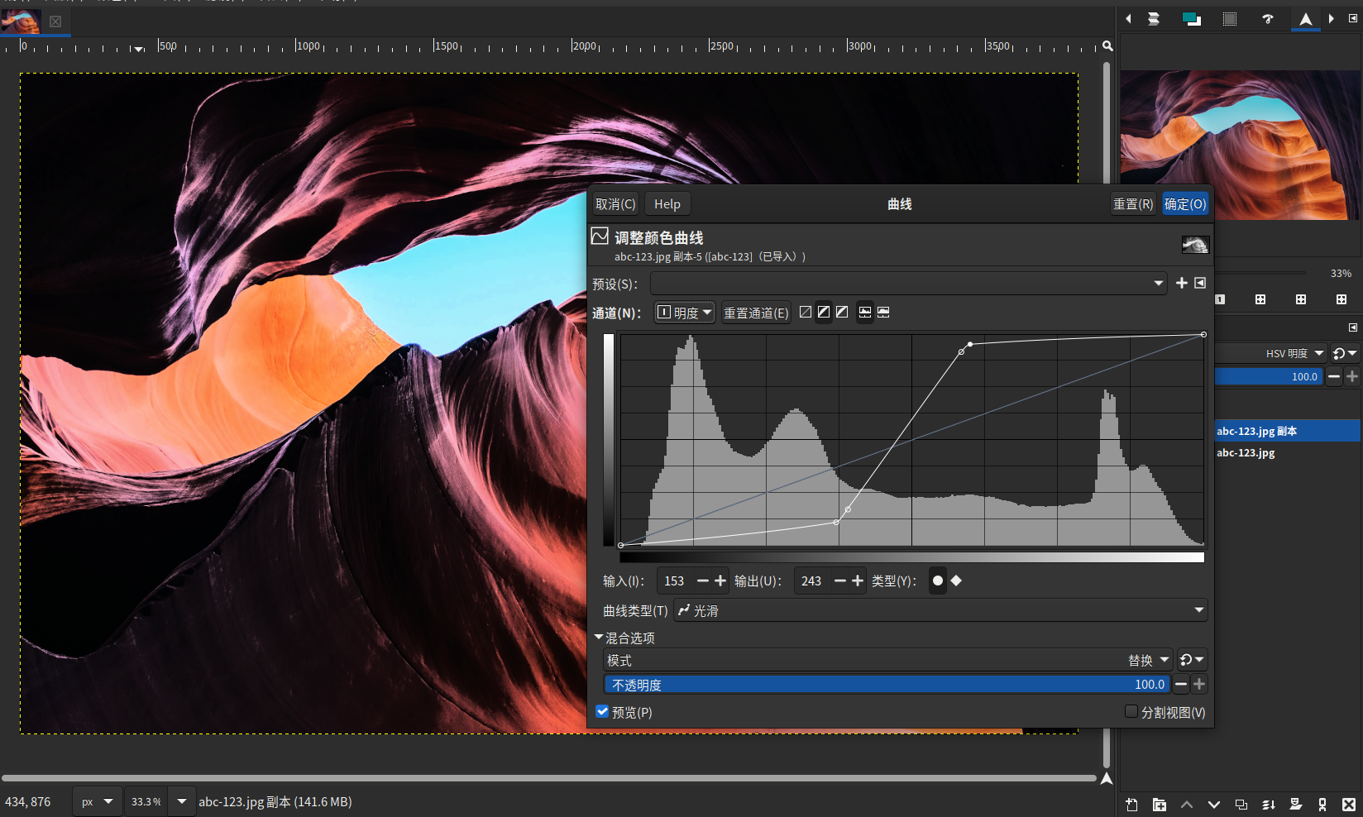Image resolution: width=1363 pixels, height=817 pixels.
Task: Click the 重置通道 reset channel button
Action: [x=756, y=313]
